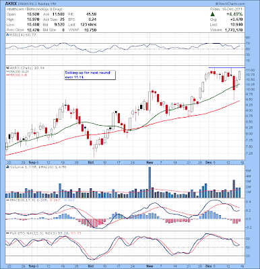This screenshot has width=260, height=269.
Task: Click the 5M volume axis label
Action: point(249,171)
